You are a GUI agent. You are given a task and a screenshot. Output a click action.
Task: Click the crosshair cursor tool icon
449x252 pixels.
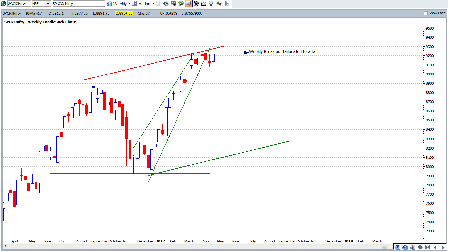[166, 4]
